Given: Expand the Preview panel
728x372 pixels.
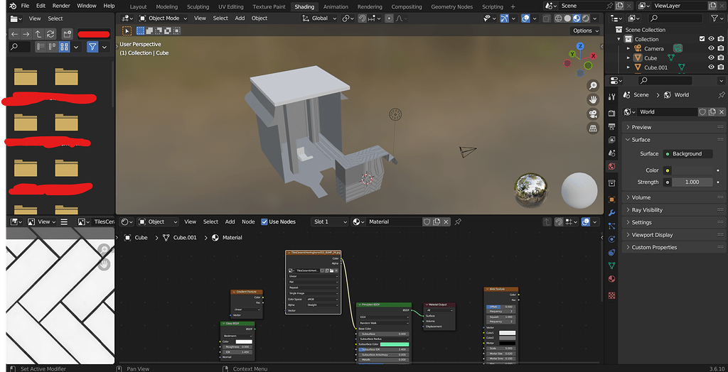Looking at the screenshot, I should (674, 127).
